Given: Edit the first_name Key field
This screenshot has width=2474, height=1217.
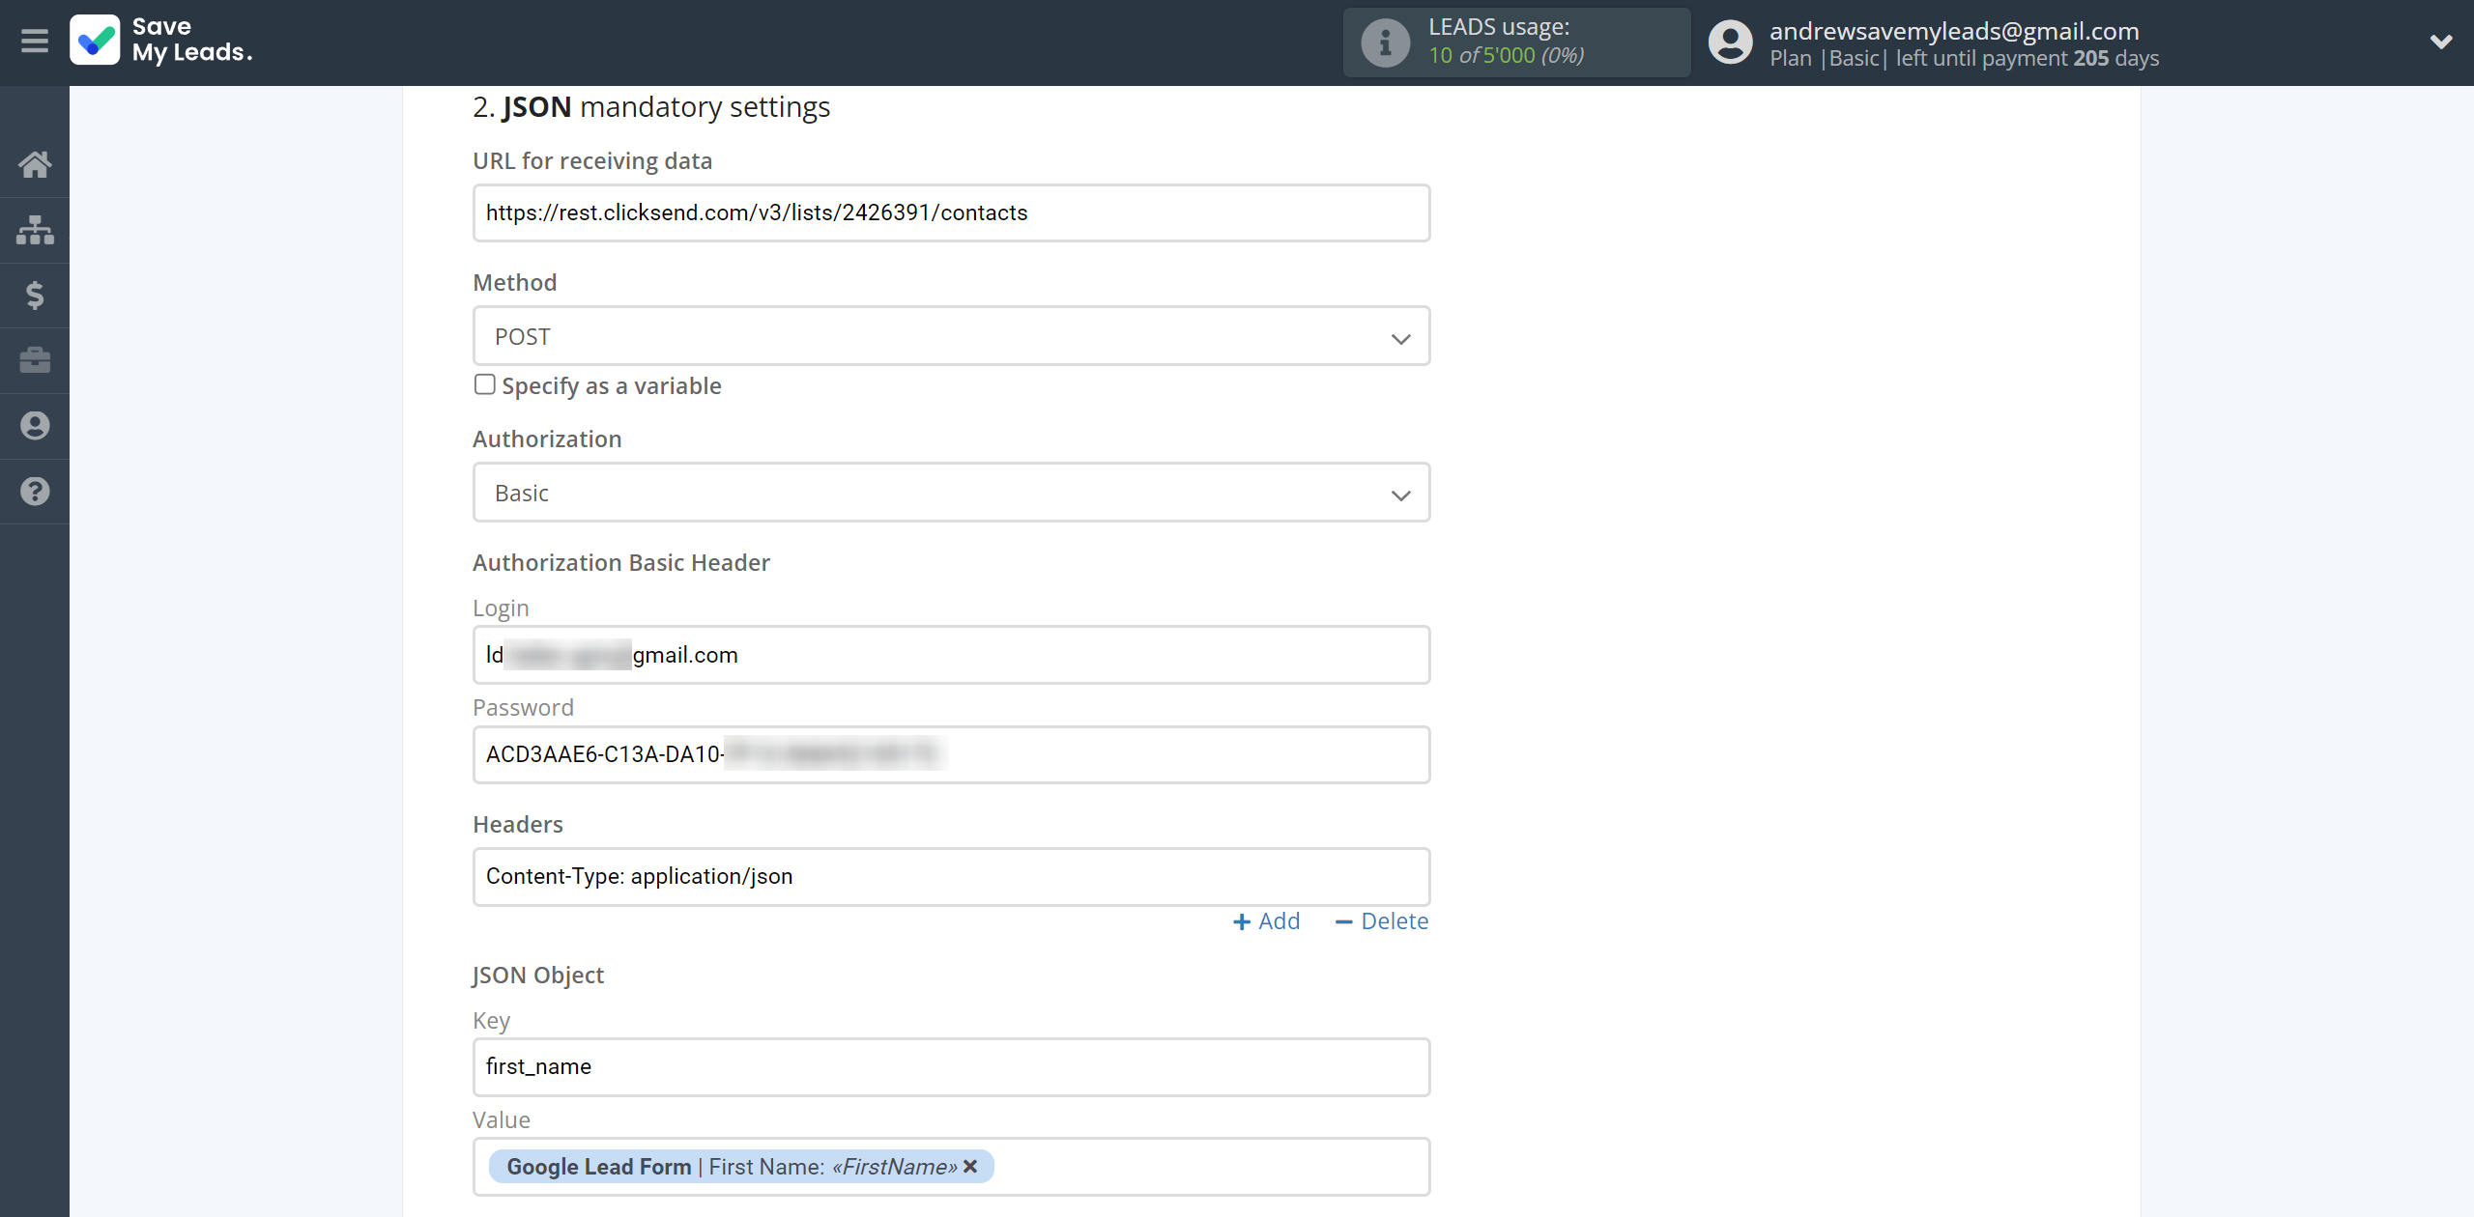Looking at the screenshot, I should [x=951, y=1066].
